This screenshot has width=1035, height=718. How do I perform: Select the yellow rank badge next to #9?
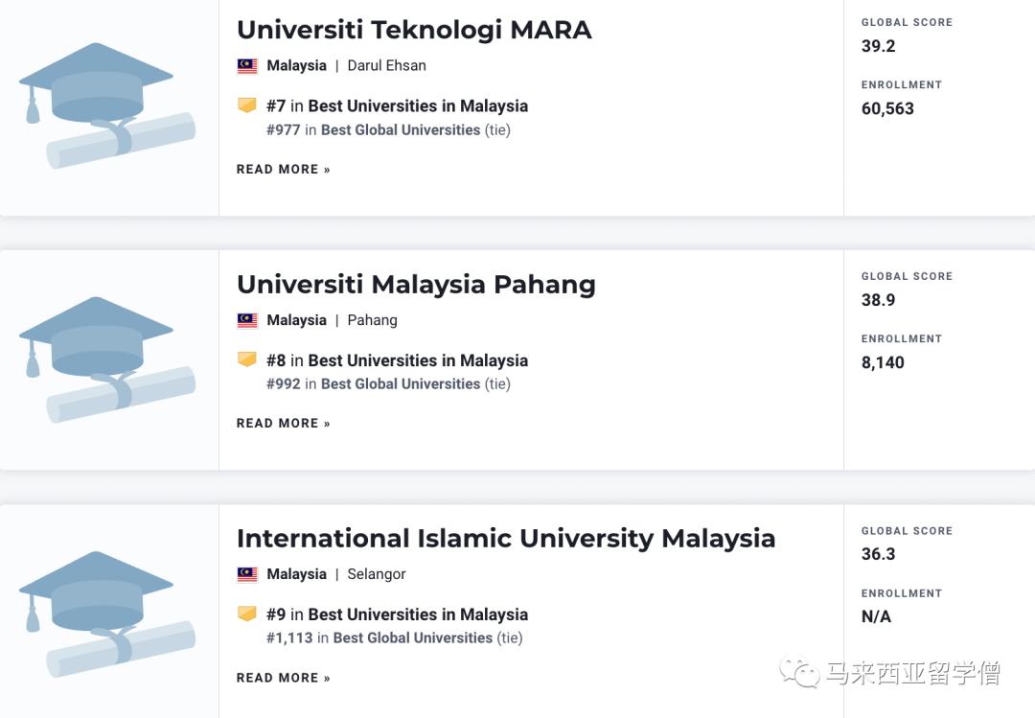pos(247,614)
